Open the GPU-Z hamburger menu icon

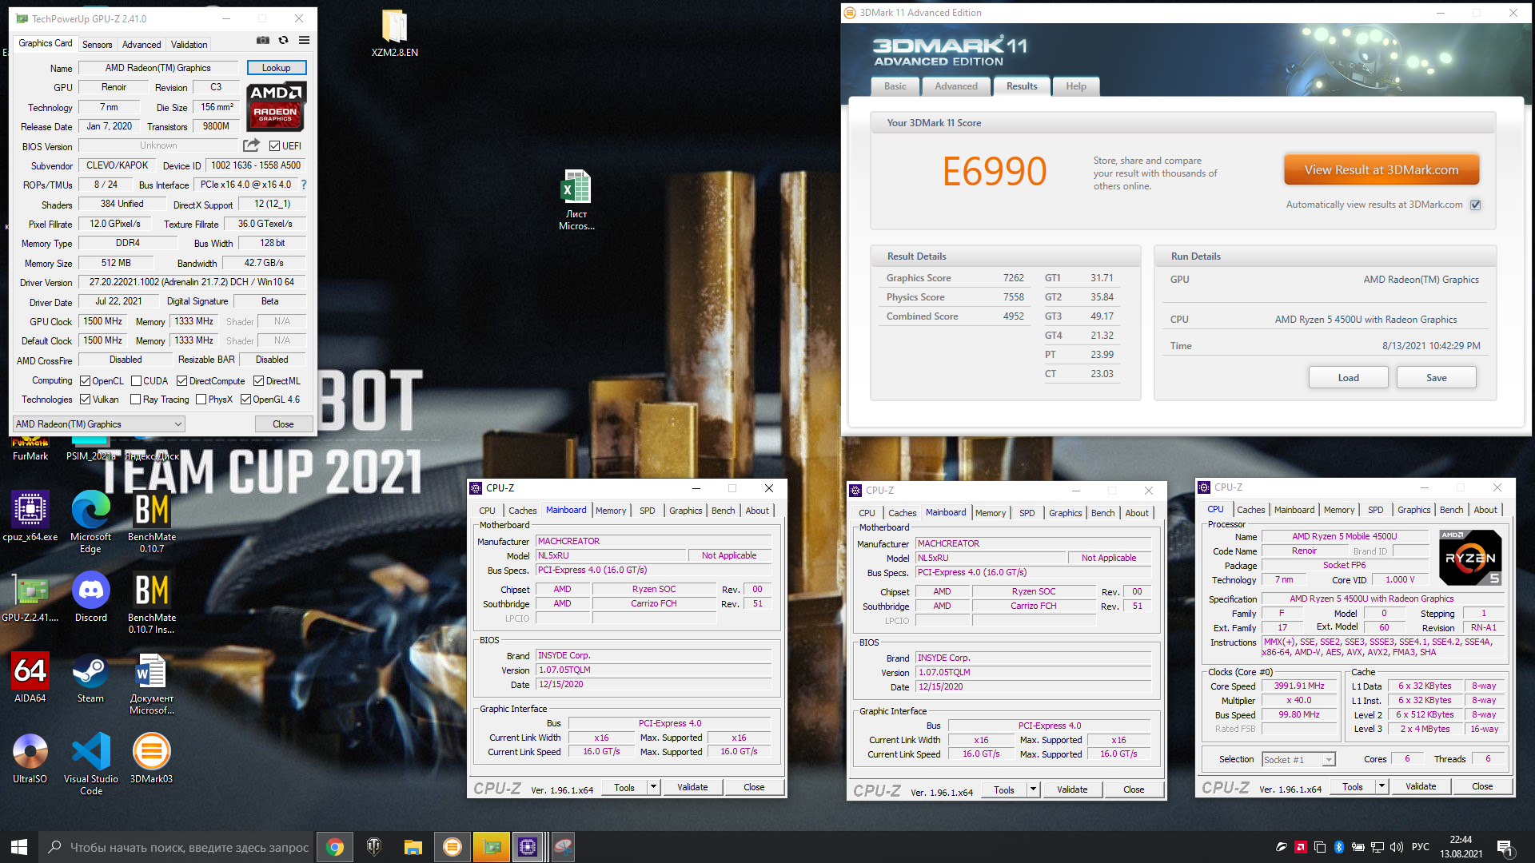304,41
